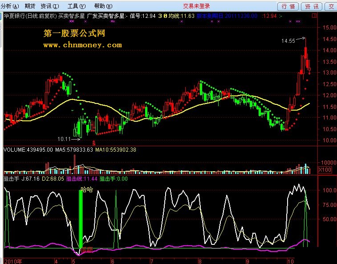The width and height of the screenshot is (337, 264).
Task: Click the month 6 marker on the time axis
Action: [113, 261]
